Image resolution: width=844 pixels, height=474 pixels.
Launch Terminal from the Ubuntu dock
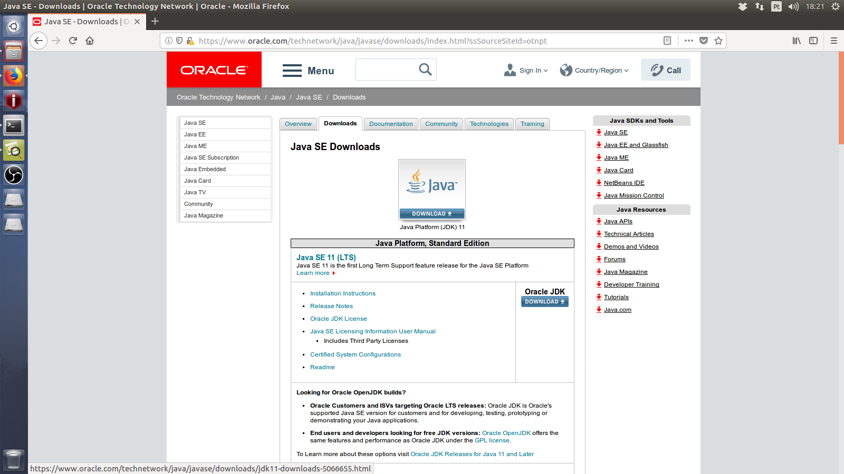click(14, 125)
